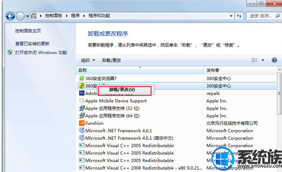Click the scrollbar up arrow
282x172 pixels.
[x=280, y=69]
